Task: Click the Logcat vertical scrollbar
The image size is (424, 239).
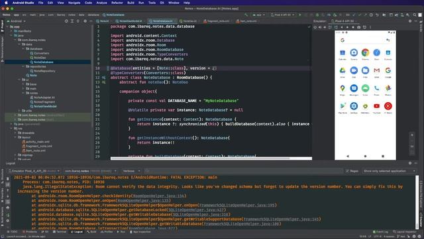Action: [x=417, y=202]
